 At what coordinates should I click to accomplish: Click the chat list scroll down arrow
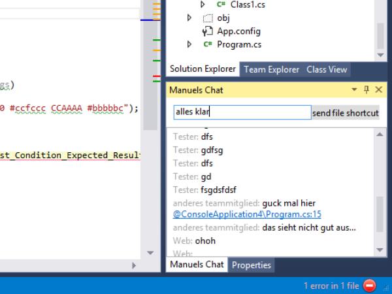pyautogui.click(x=381, y=250)
